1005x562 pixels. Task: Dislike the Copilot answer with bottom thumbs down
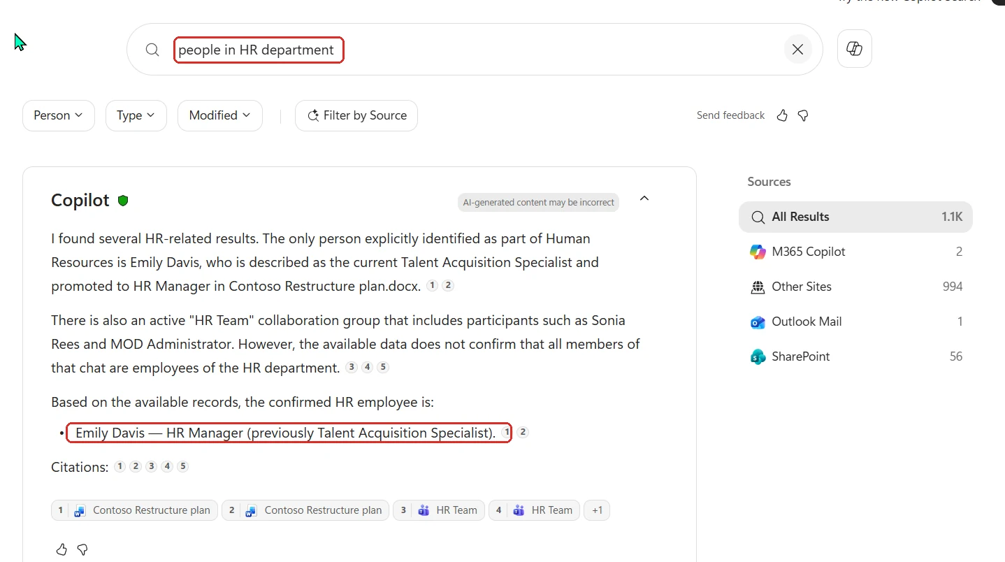[x=82, y=549]
